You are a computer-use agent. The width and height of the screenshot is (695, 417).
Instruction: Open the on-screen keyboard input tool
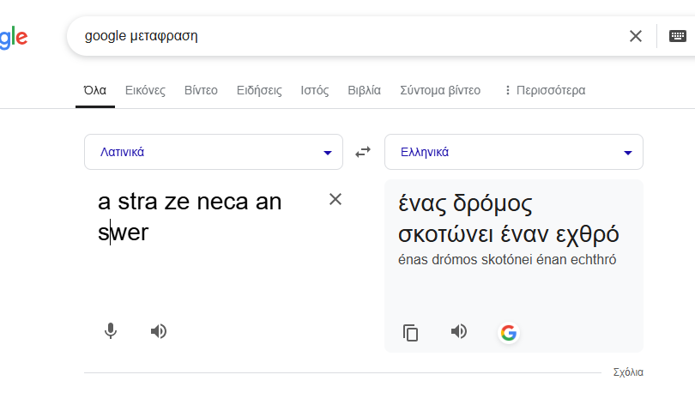point(678,36)
